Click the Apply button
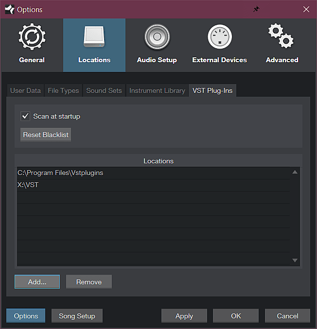Screen dimensions: 317x329 [184, 316]
